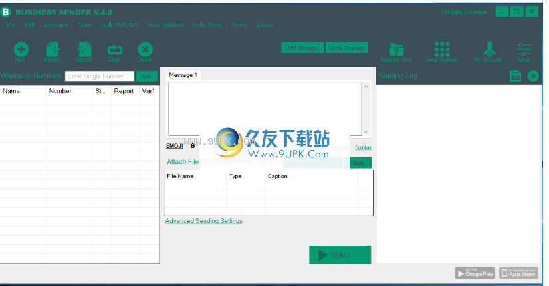Launch the Group Grabber tool

click(442, 50)
